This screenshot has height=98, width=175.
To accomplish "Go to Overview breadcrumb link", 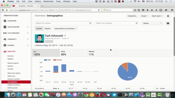I will [x=40, y=16].
